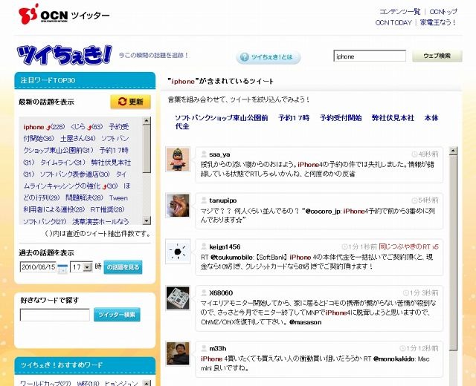Screen dimensions: 476x386
Task: Open the X68060 username link
Action: pos(221,293)
